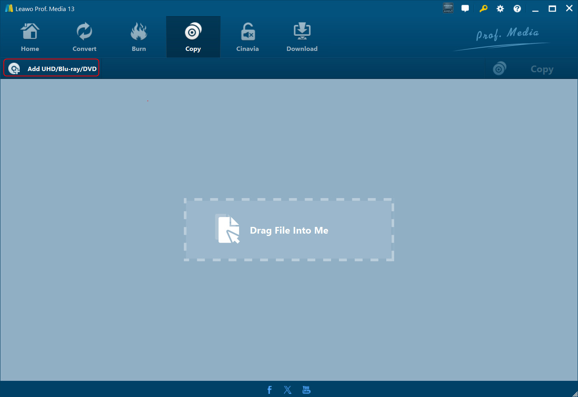This screenshot has height=397, width=578.
Task: Click the feedback speech bubble icon
Action: tap(465, 8)
